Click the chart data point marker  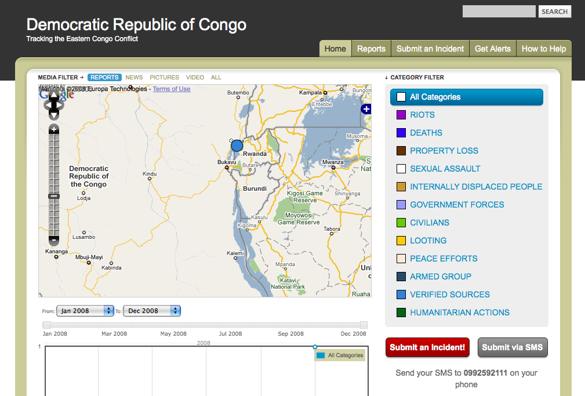click(315, 347)
